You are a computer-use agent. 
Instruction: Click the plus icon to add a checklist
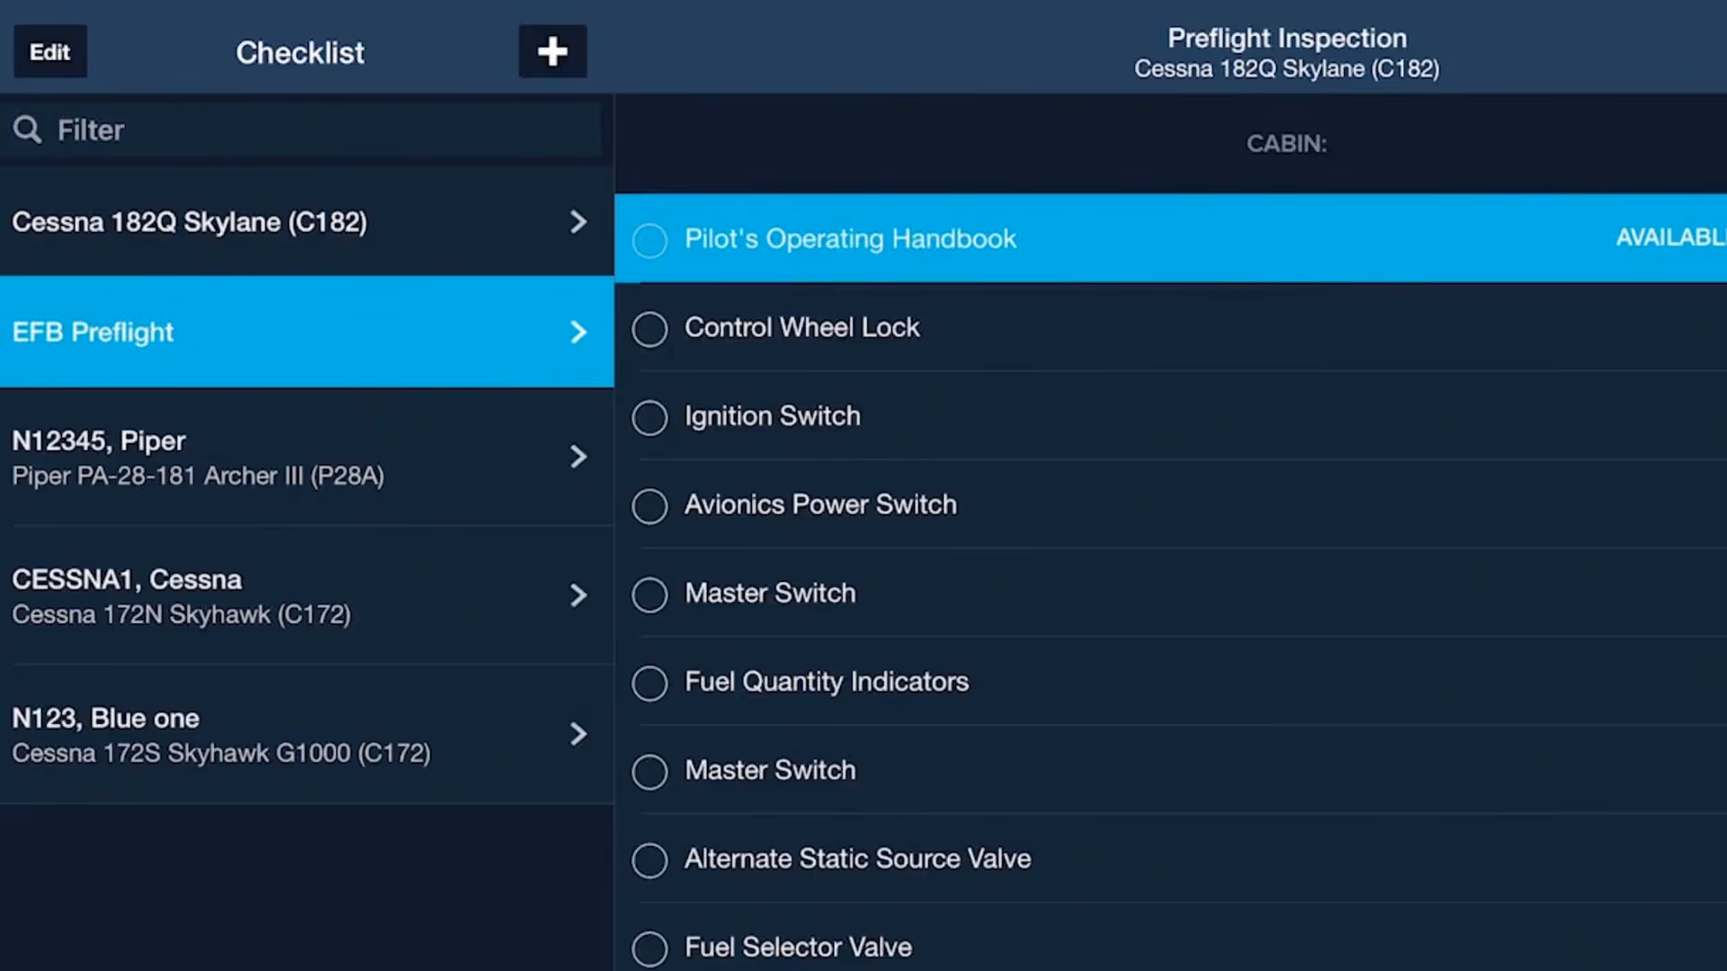pos(552,51)
